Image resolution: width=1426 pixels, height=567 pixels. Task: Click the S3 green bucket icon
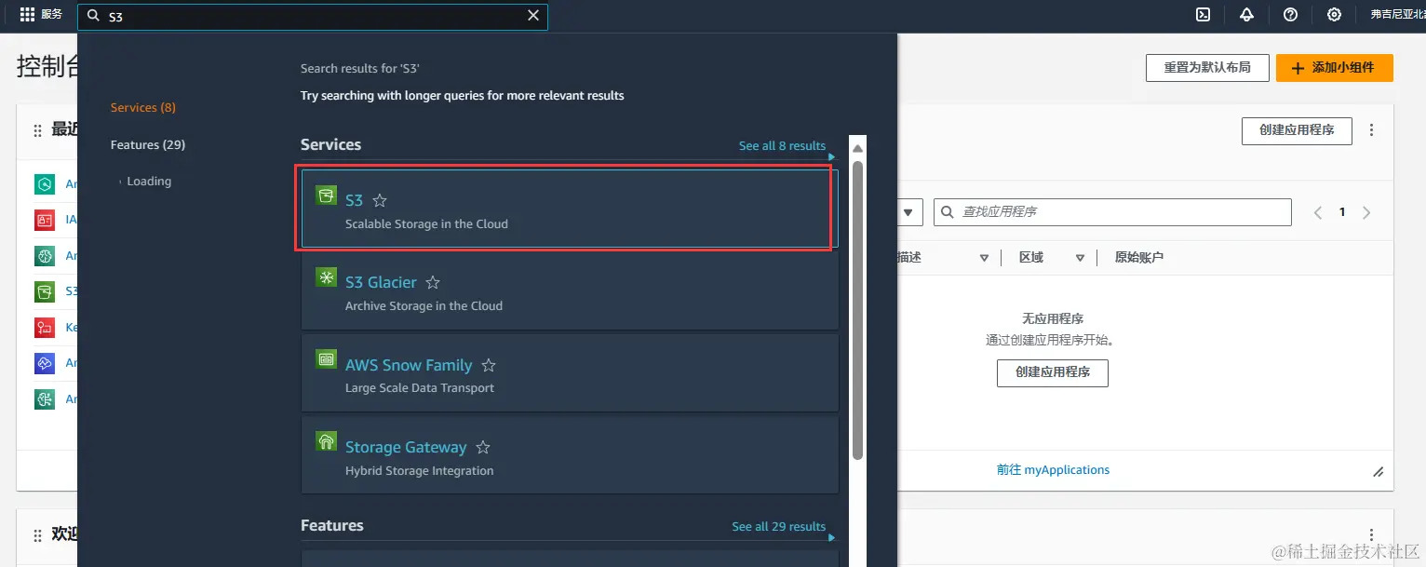click(326, 196)
